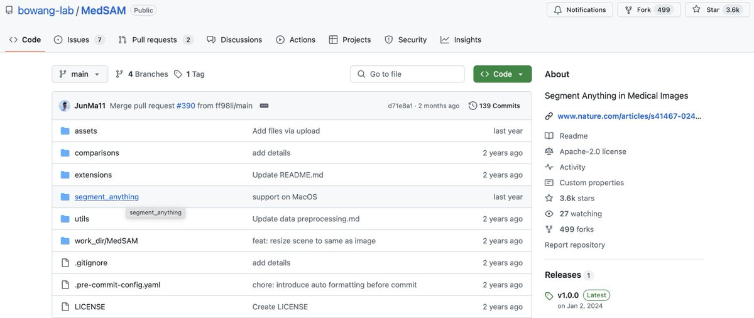The height and width of the screenshot is (318, 754).
Task: Open the 'support on MacOS' commit message
Action: coord(285,197)
